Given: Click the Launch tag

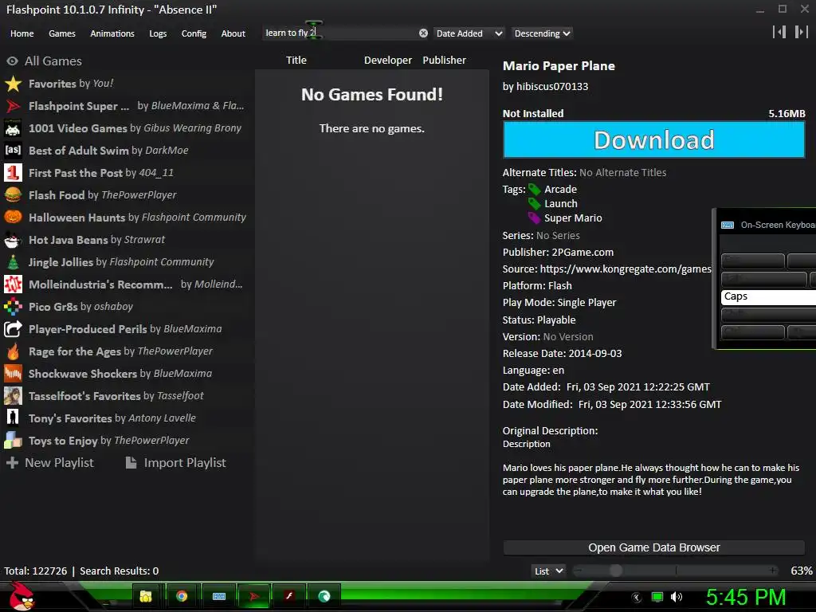Looking at the screenshot, I should pos(560,204).
